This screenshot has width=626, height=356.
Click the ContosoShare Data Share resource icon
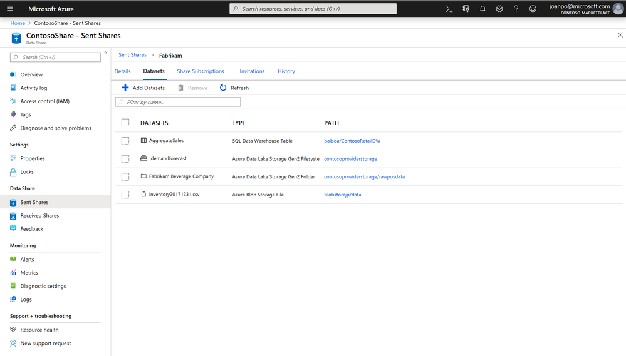tap(16, 38)
